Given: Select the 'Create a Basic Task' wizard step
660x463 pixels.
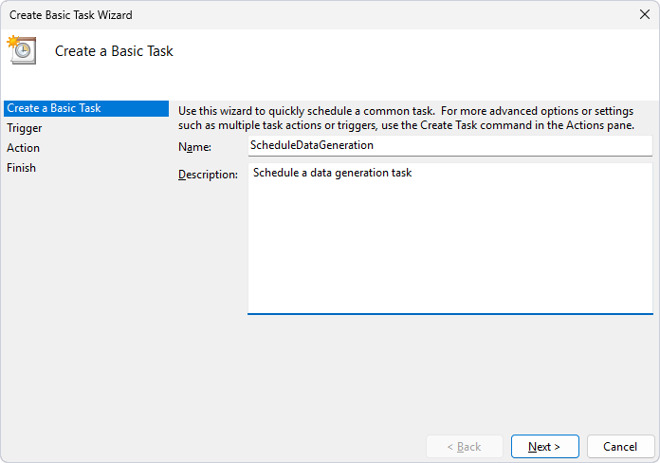Looking at the screenshot, I should click(86, 108).
